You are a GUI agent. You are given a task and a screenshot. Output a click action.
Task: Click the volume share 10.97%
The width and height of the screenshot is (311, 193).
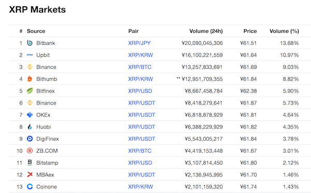tap(289, 55)
